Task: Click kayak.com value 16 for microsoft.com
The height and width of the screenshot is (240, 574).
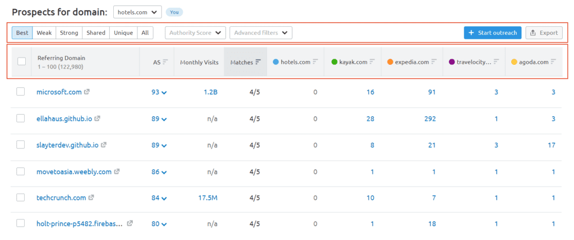Action: click(371, 92)
